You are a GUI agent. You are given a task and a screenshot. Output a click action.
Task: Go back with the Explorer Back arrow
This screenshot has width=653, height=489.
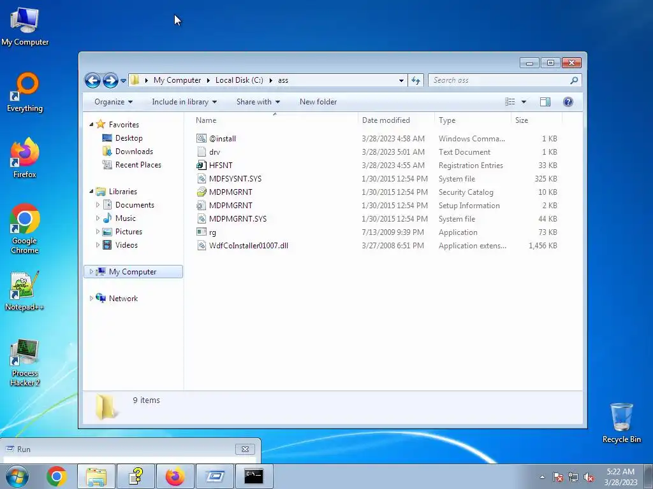coord(92,80)
